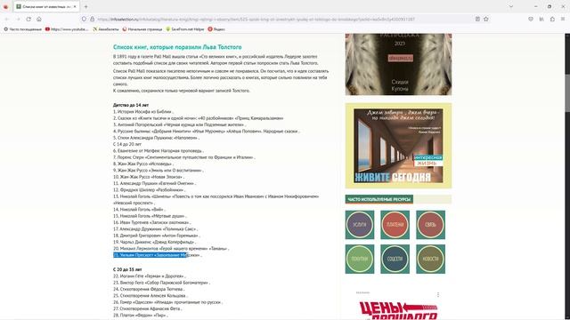
Task: Click list item 26 Гомер 'Одиссея' 'Илиада'
Action: (x=167, y=302)
